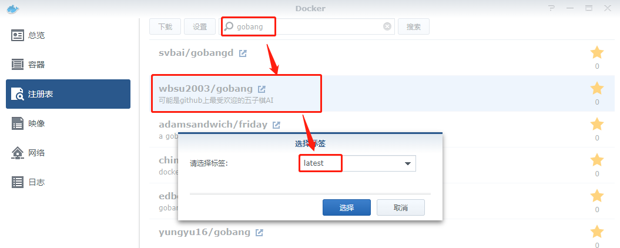Click the star icon for adamsandwich/friday

(x=596, y=124)
